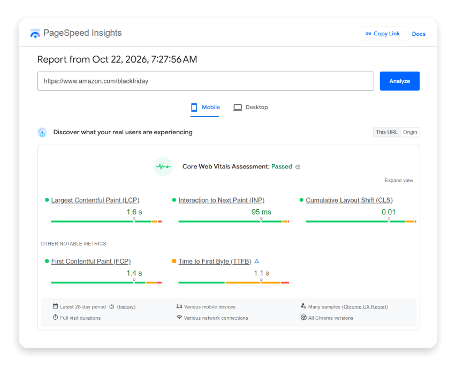Open Time to First Byte (TTFB) link

215,261
